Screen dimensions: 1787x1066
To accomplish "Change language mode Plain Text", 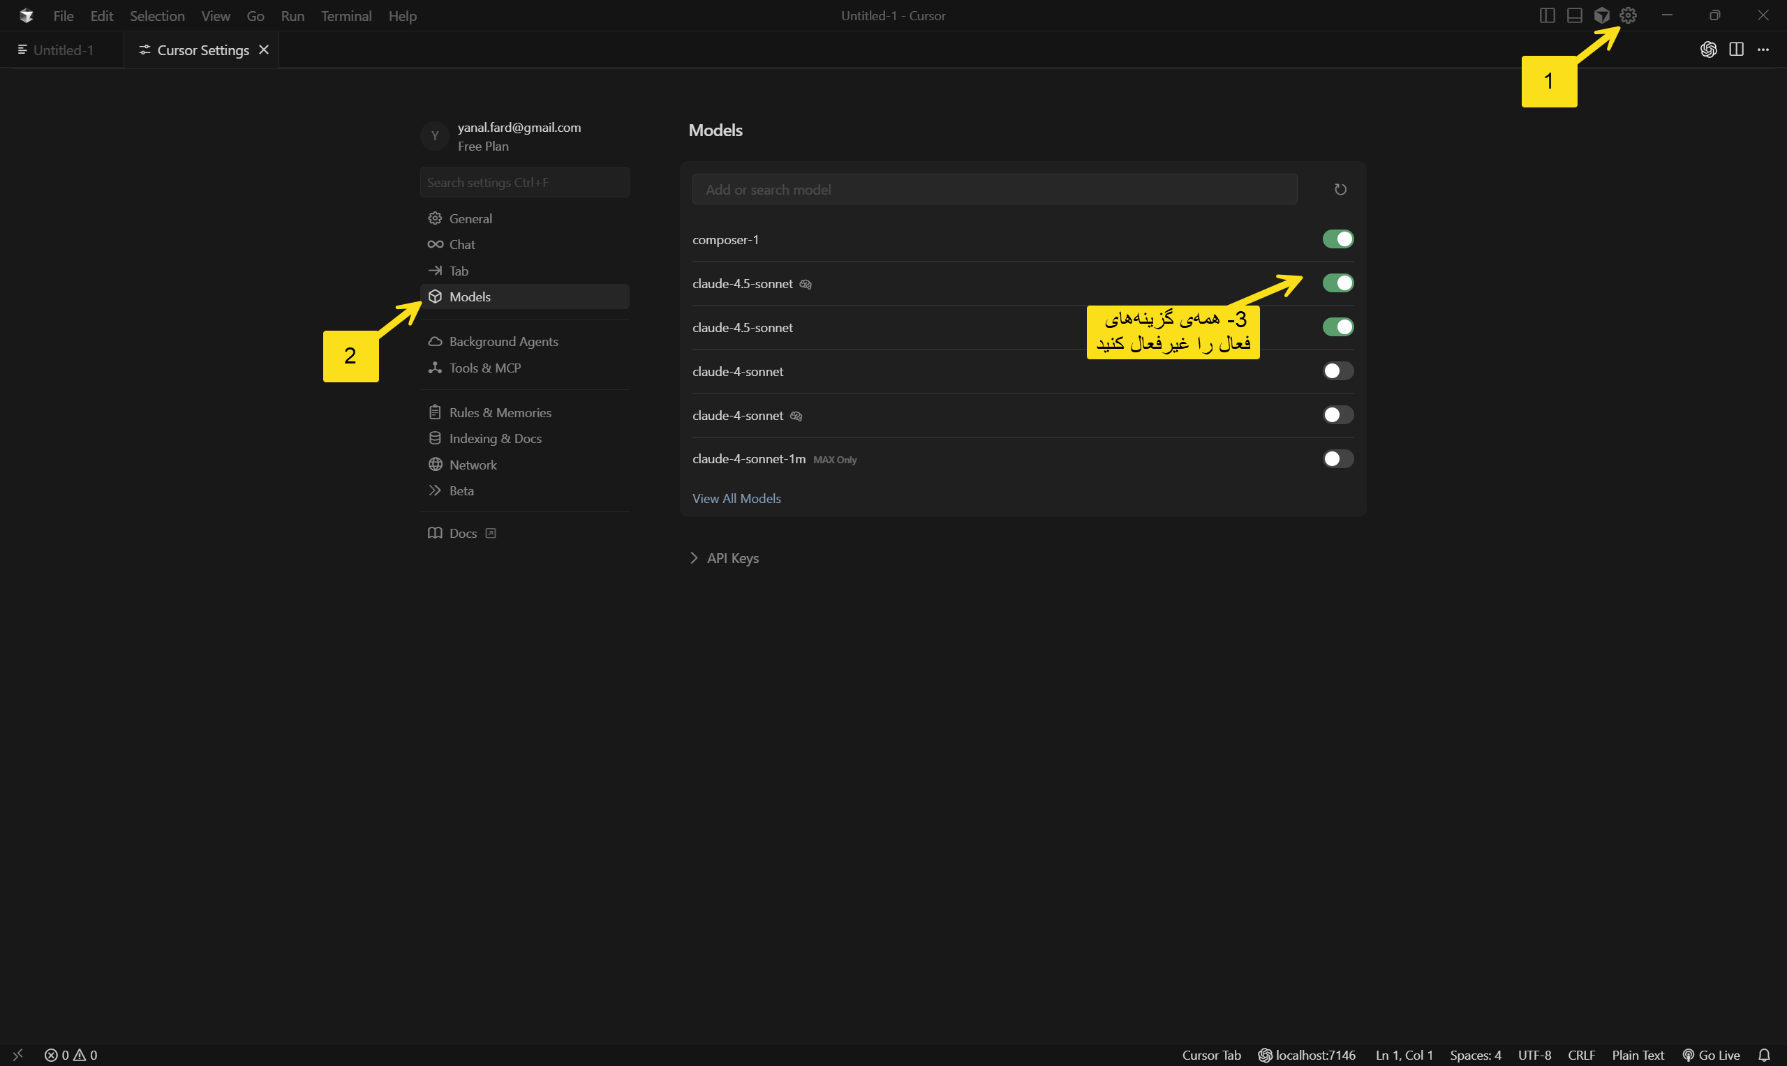I will [1638, 1055].
